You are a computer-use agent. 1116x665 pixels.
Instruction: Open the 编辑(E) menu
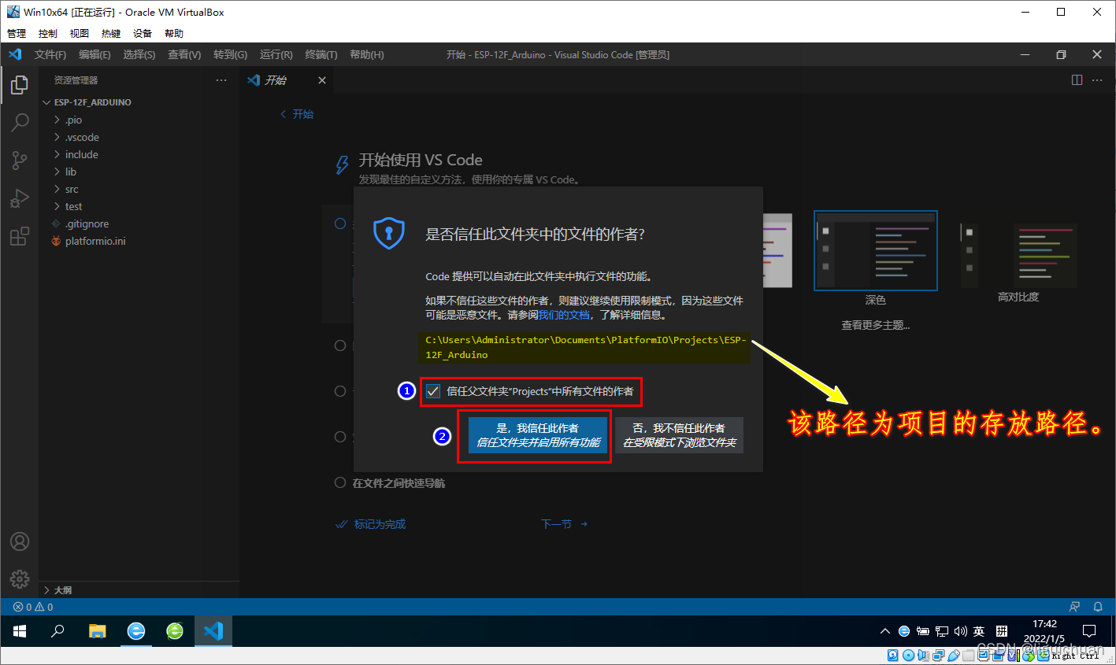[95, 54]
